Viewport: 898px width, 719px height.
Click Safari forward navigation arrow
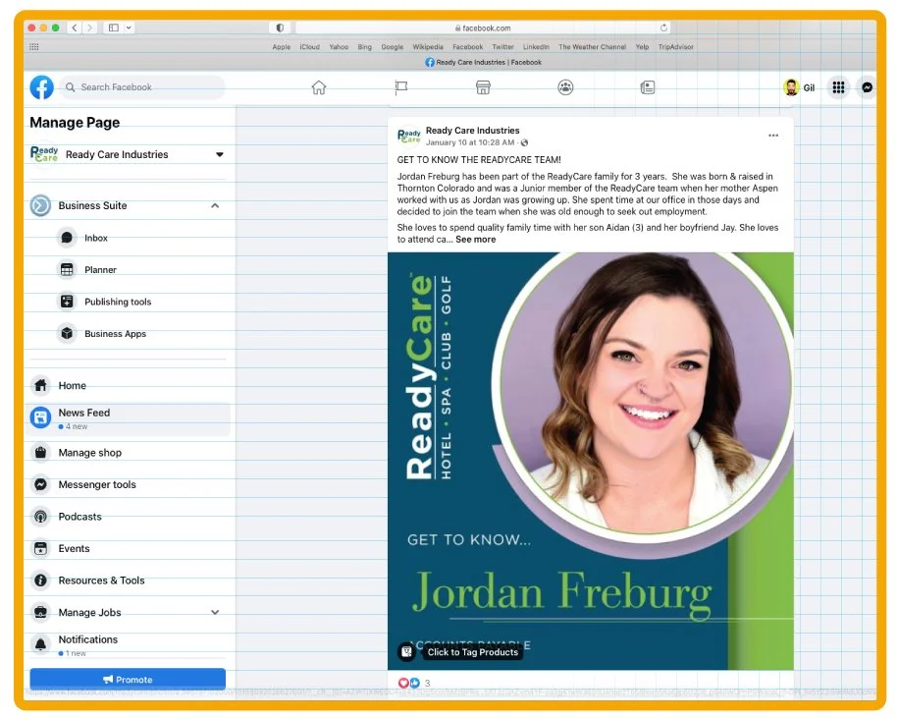(90, 28)
